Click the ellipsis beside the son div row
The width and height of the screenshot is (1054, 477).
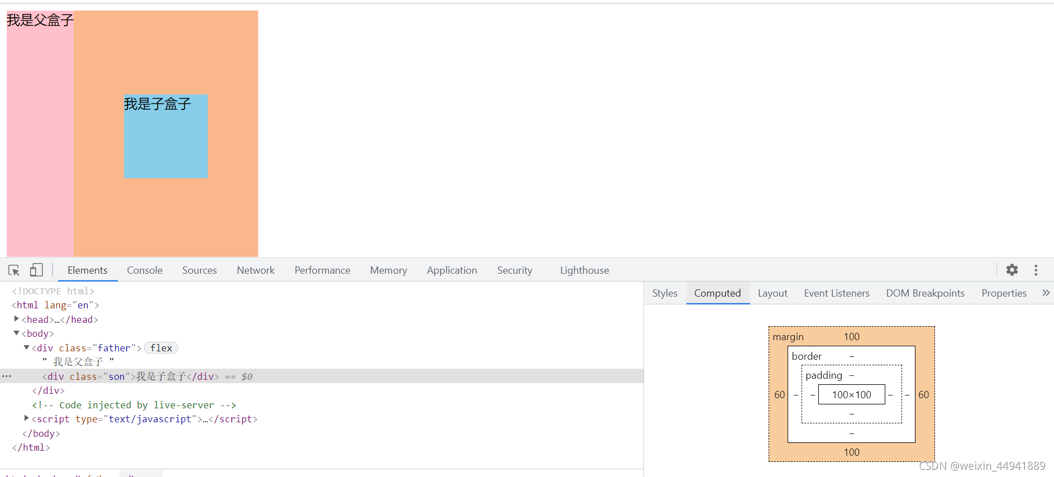point(7,376)
